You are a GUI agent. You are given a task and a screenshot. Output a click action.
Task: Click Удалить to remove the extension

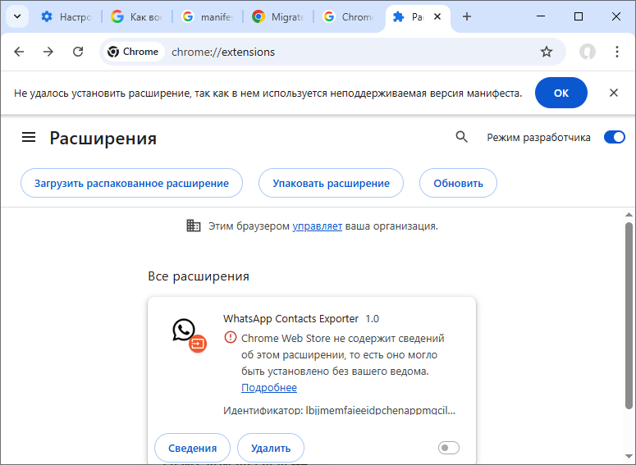(x=271, y=448)
